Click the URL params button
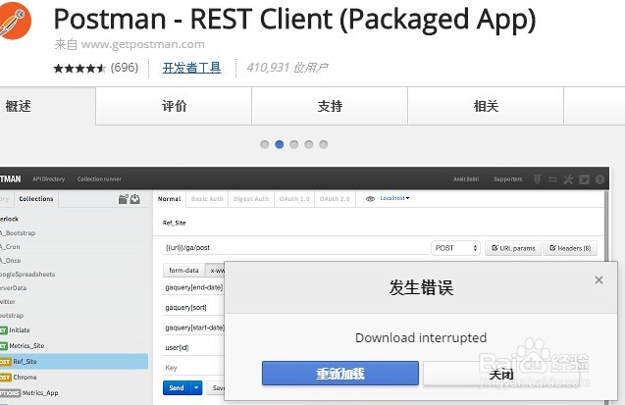The width and height of the screenshot is (625, 405). [513, 248]
